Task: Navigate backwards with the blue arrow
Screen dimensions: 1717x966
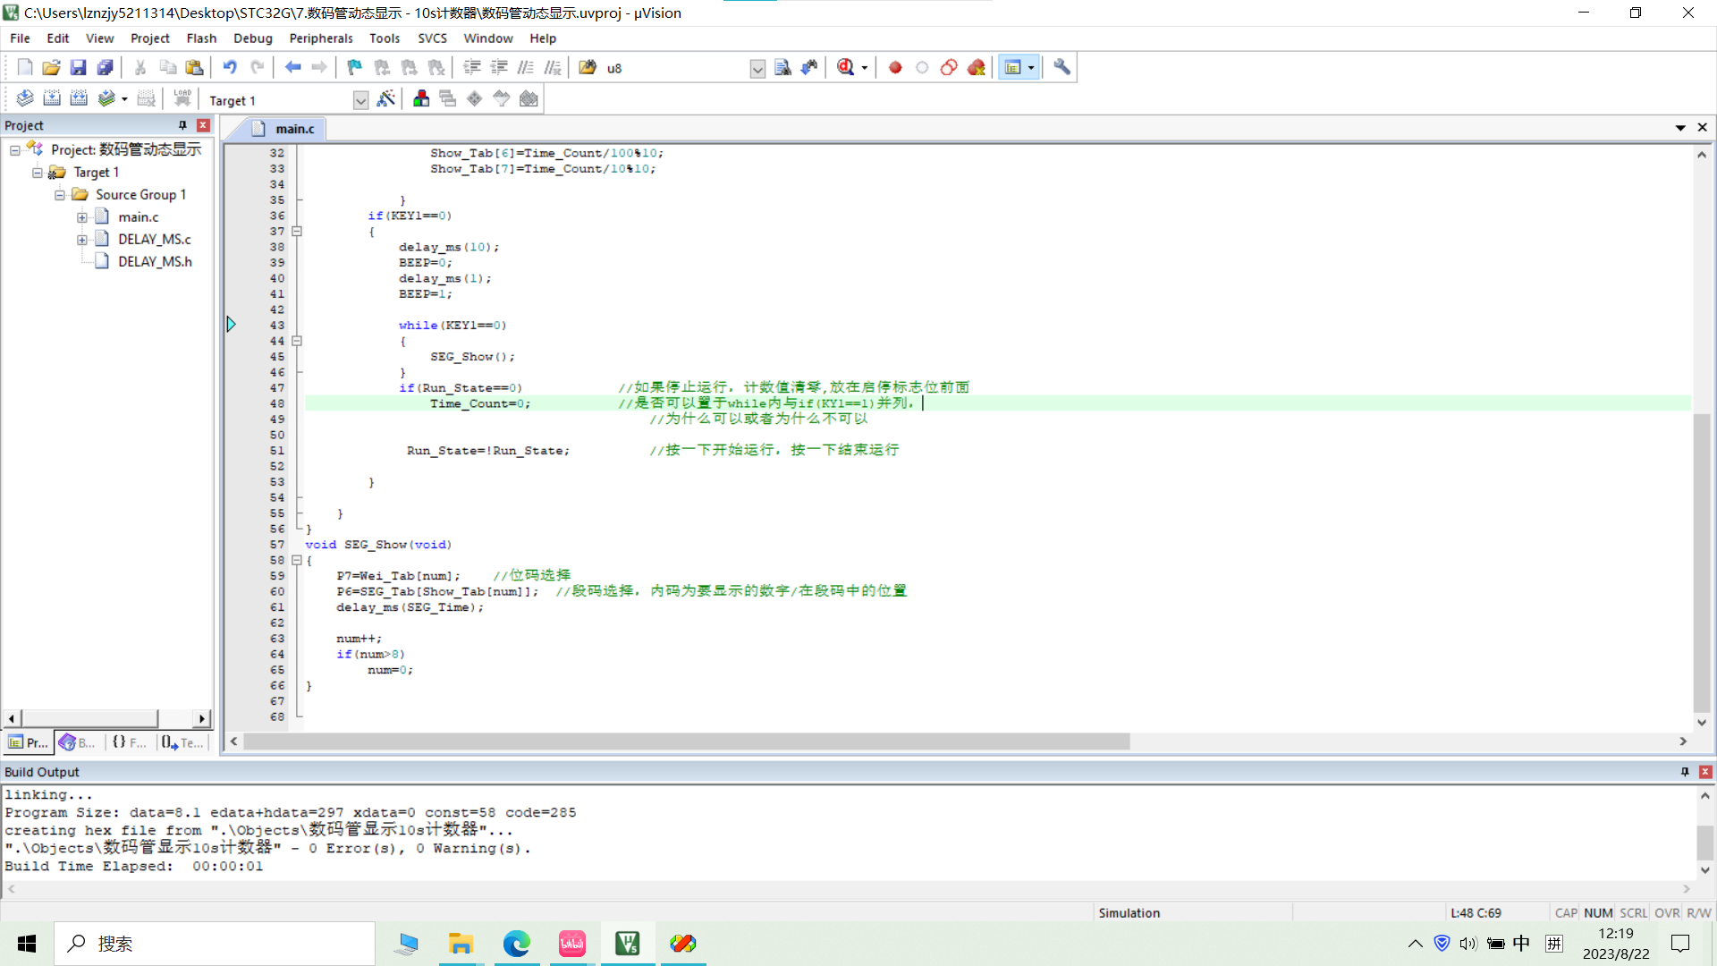Action: 292,67
